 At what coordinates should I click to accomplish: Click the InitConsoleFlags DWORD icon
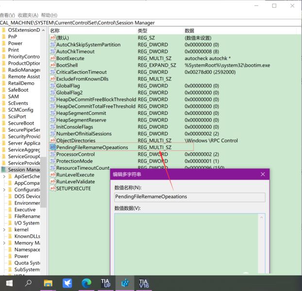pyautogui.click(x=52, y=127)
